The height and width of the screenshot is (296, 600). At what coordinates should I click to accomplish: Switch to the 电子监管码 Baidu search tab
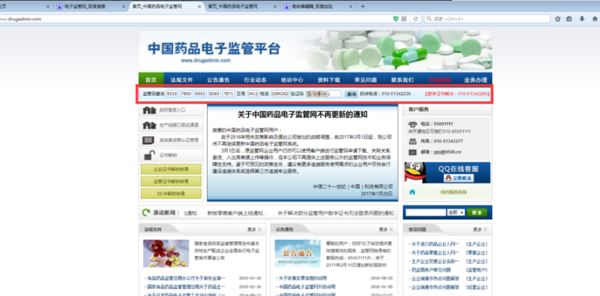89,6
